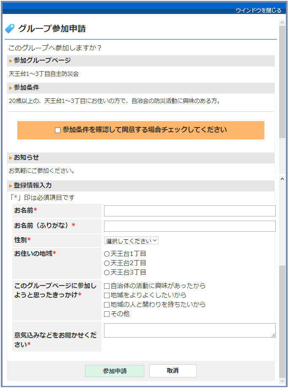Focus the お名前 text field

pos(189,211)
